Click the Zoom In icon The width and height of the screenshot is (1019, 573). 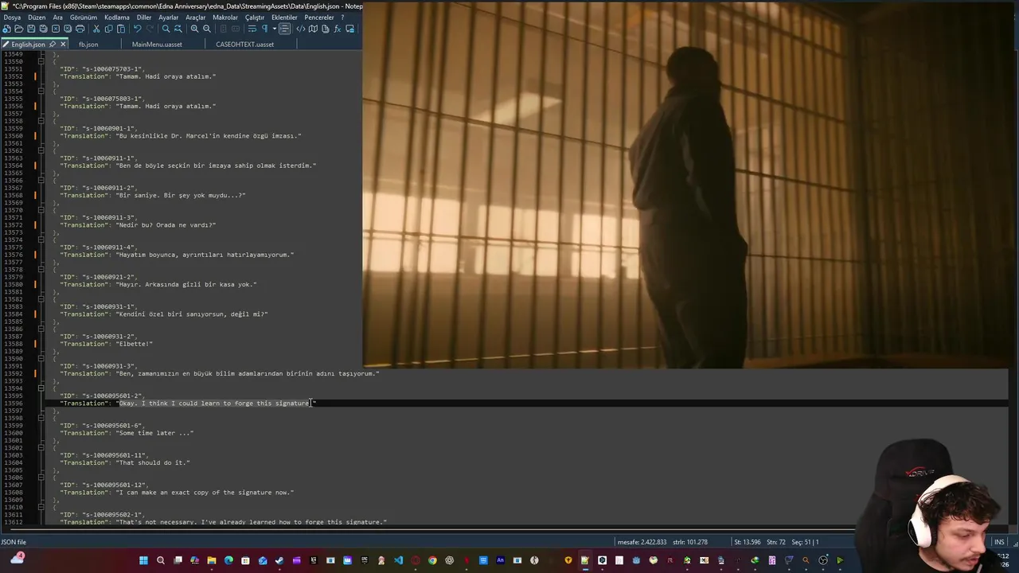(194, 29)
